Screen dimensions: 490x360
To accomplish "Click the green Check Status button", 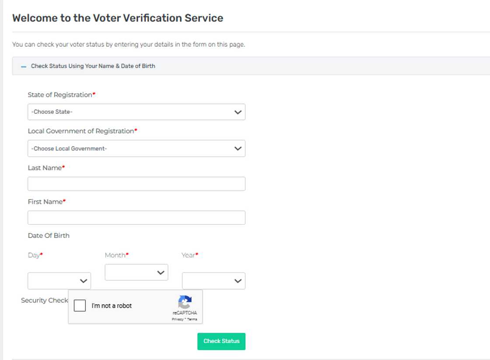I will click(x=221, y=341).
